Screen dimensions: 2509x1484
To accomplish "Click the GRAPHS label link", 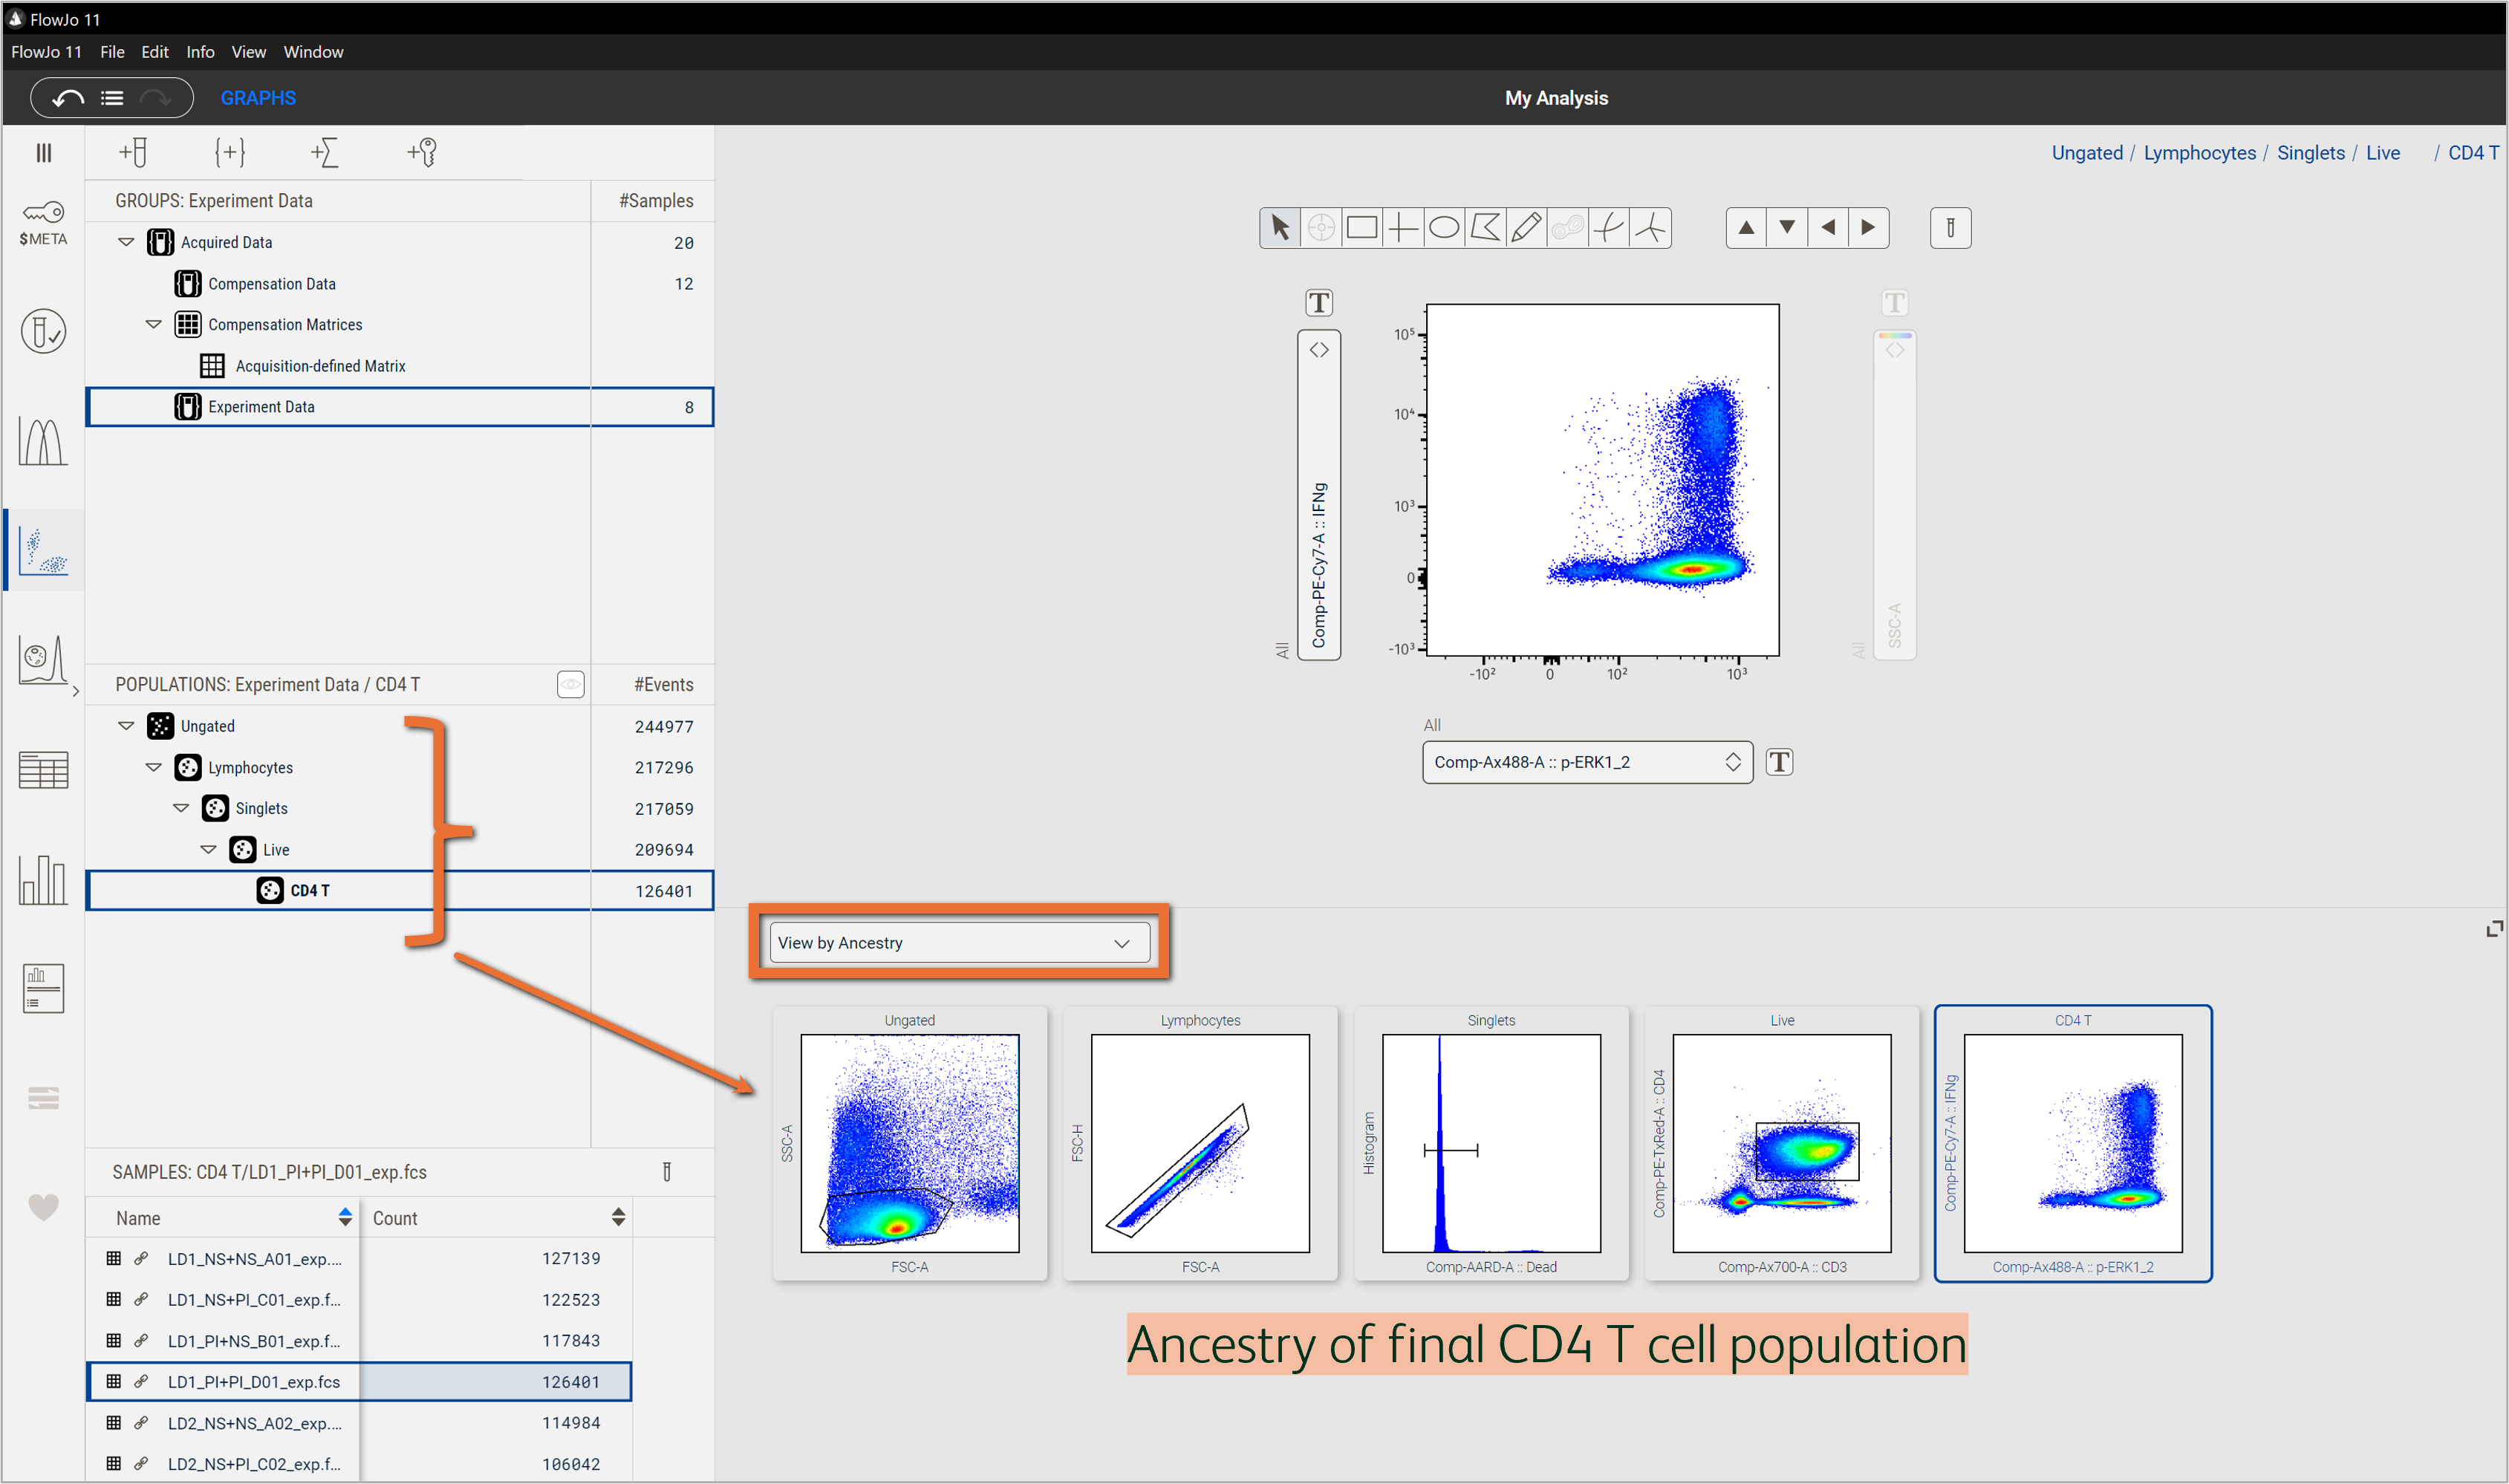I will pos(258,98).
